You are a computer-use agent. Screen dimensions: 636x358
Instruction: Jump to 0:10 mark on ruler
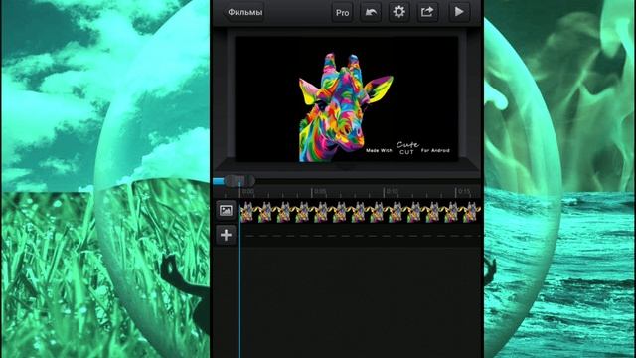pos(392,191)
